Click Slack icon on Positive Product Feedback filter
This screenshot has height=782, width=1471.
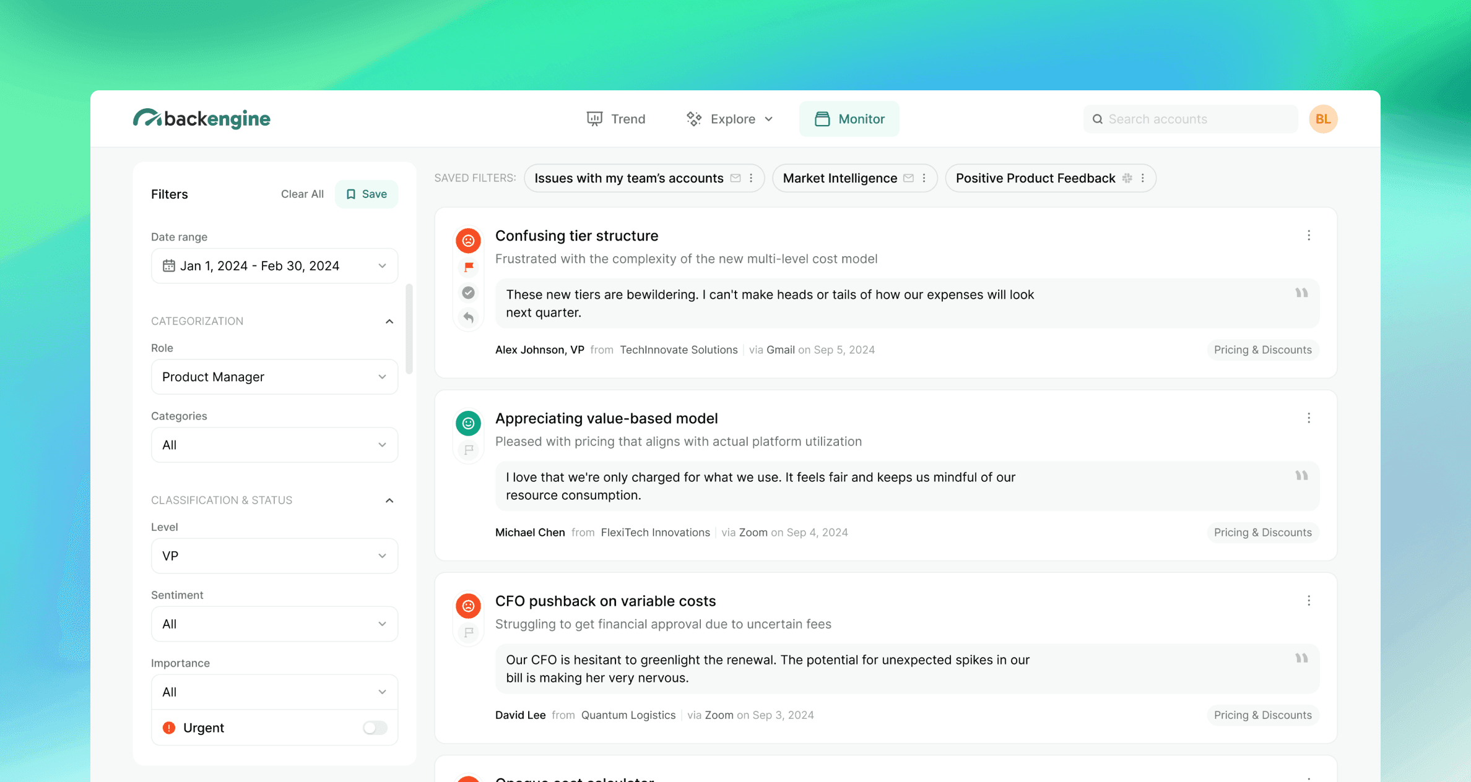[1127, 178]
